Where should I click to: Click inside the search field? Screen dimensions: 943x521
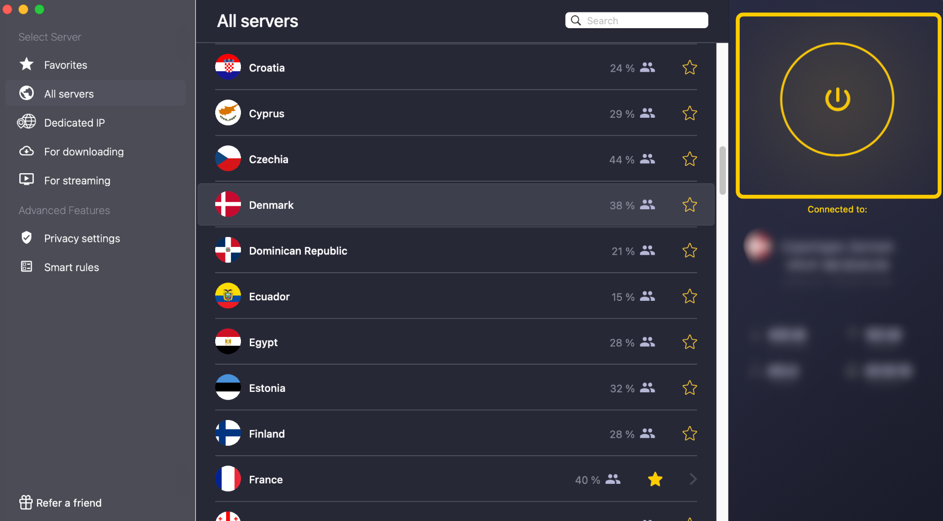tap(638, 20)
